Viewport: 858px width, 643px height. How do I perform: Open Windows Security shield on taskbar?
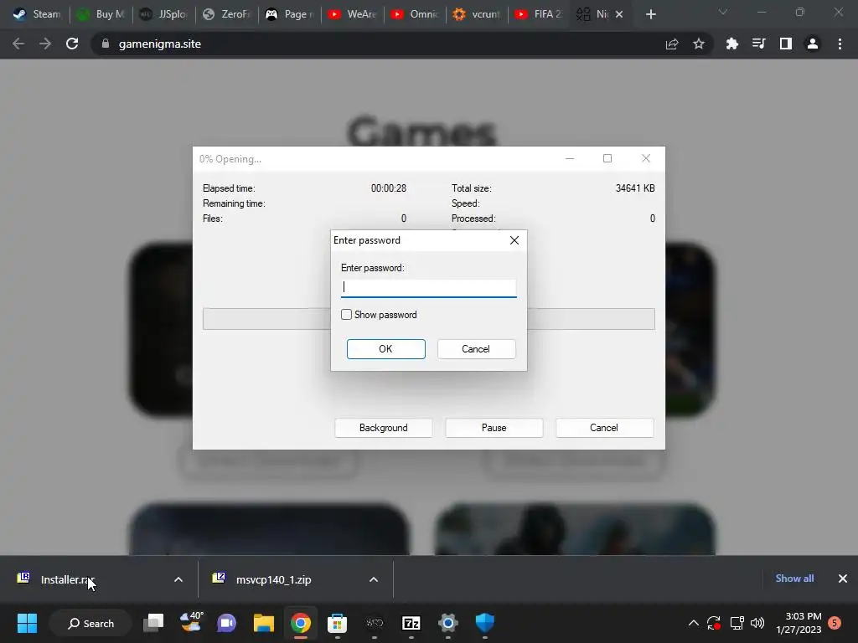pos(485,623)
